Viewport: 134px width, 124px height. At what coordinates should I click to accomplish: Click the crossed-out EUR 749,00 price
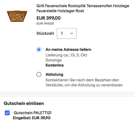click(45, 24)
